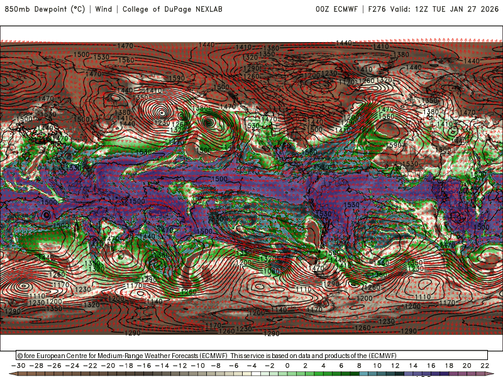503x377 pixels.
Task: Click the '-26' legend value
Action: click(54, 366)
